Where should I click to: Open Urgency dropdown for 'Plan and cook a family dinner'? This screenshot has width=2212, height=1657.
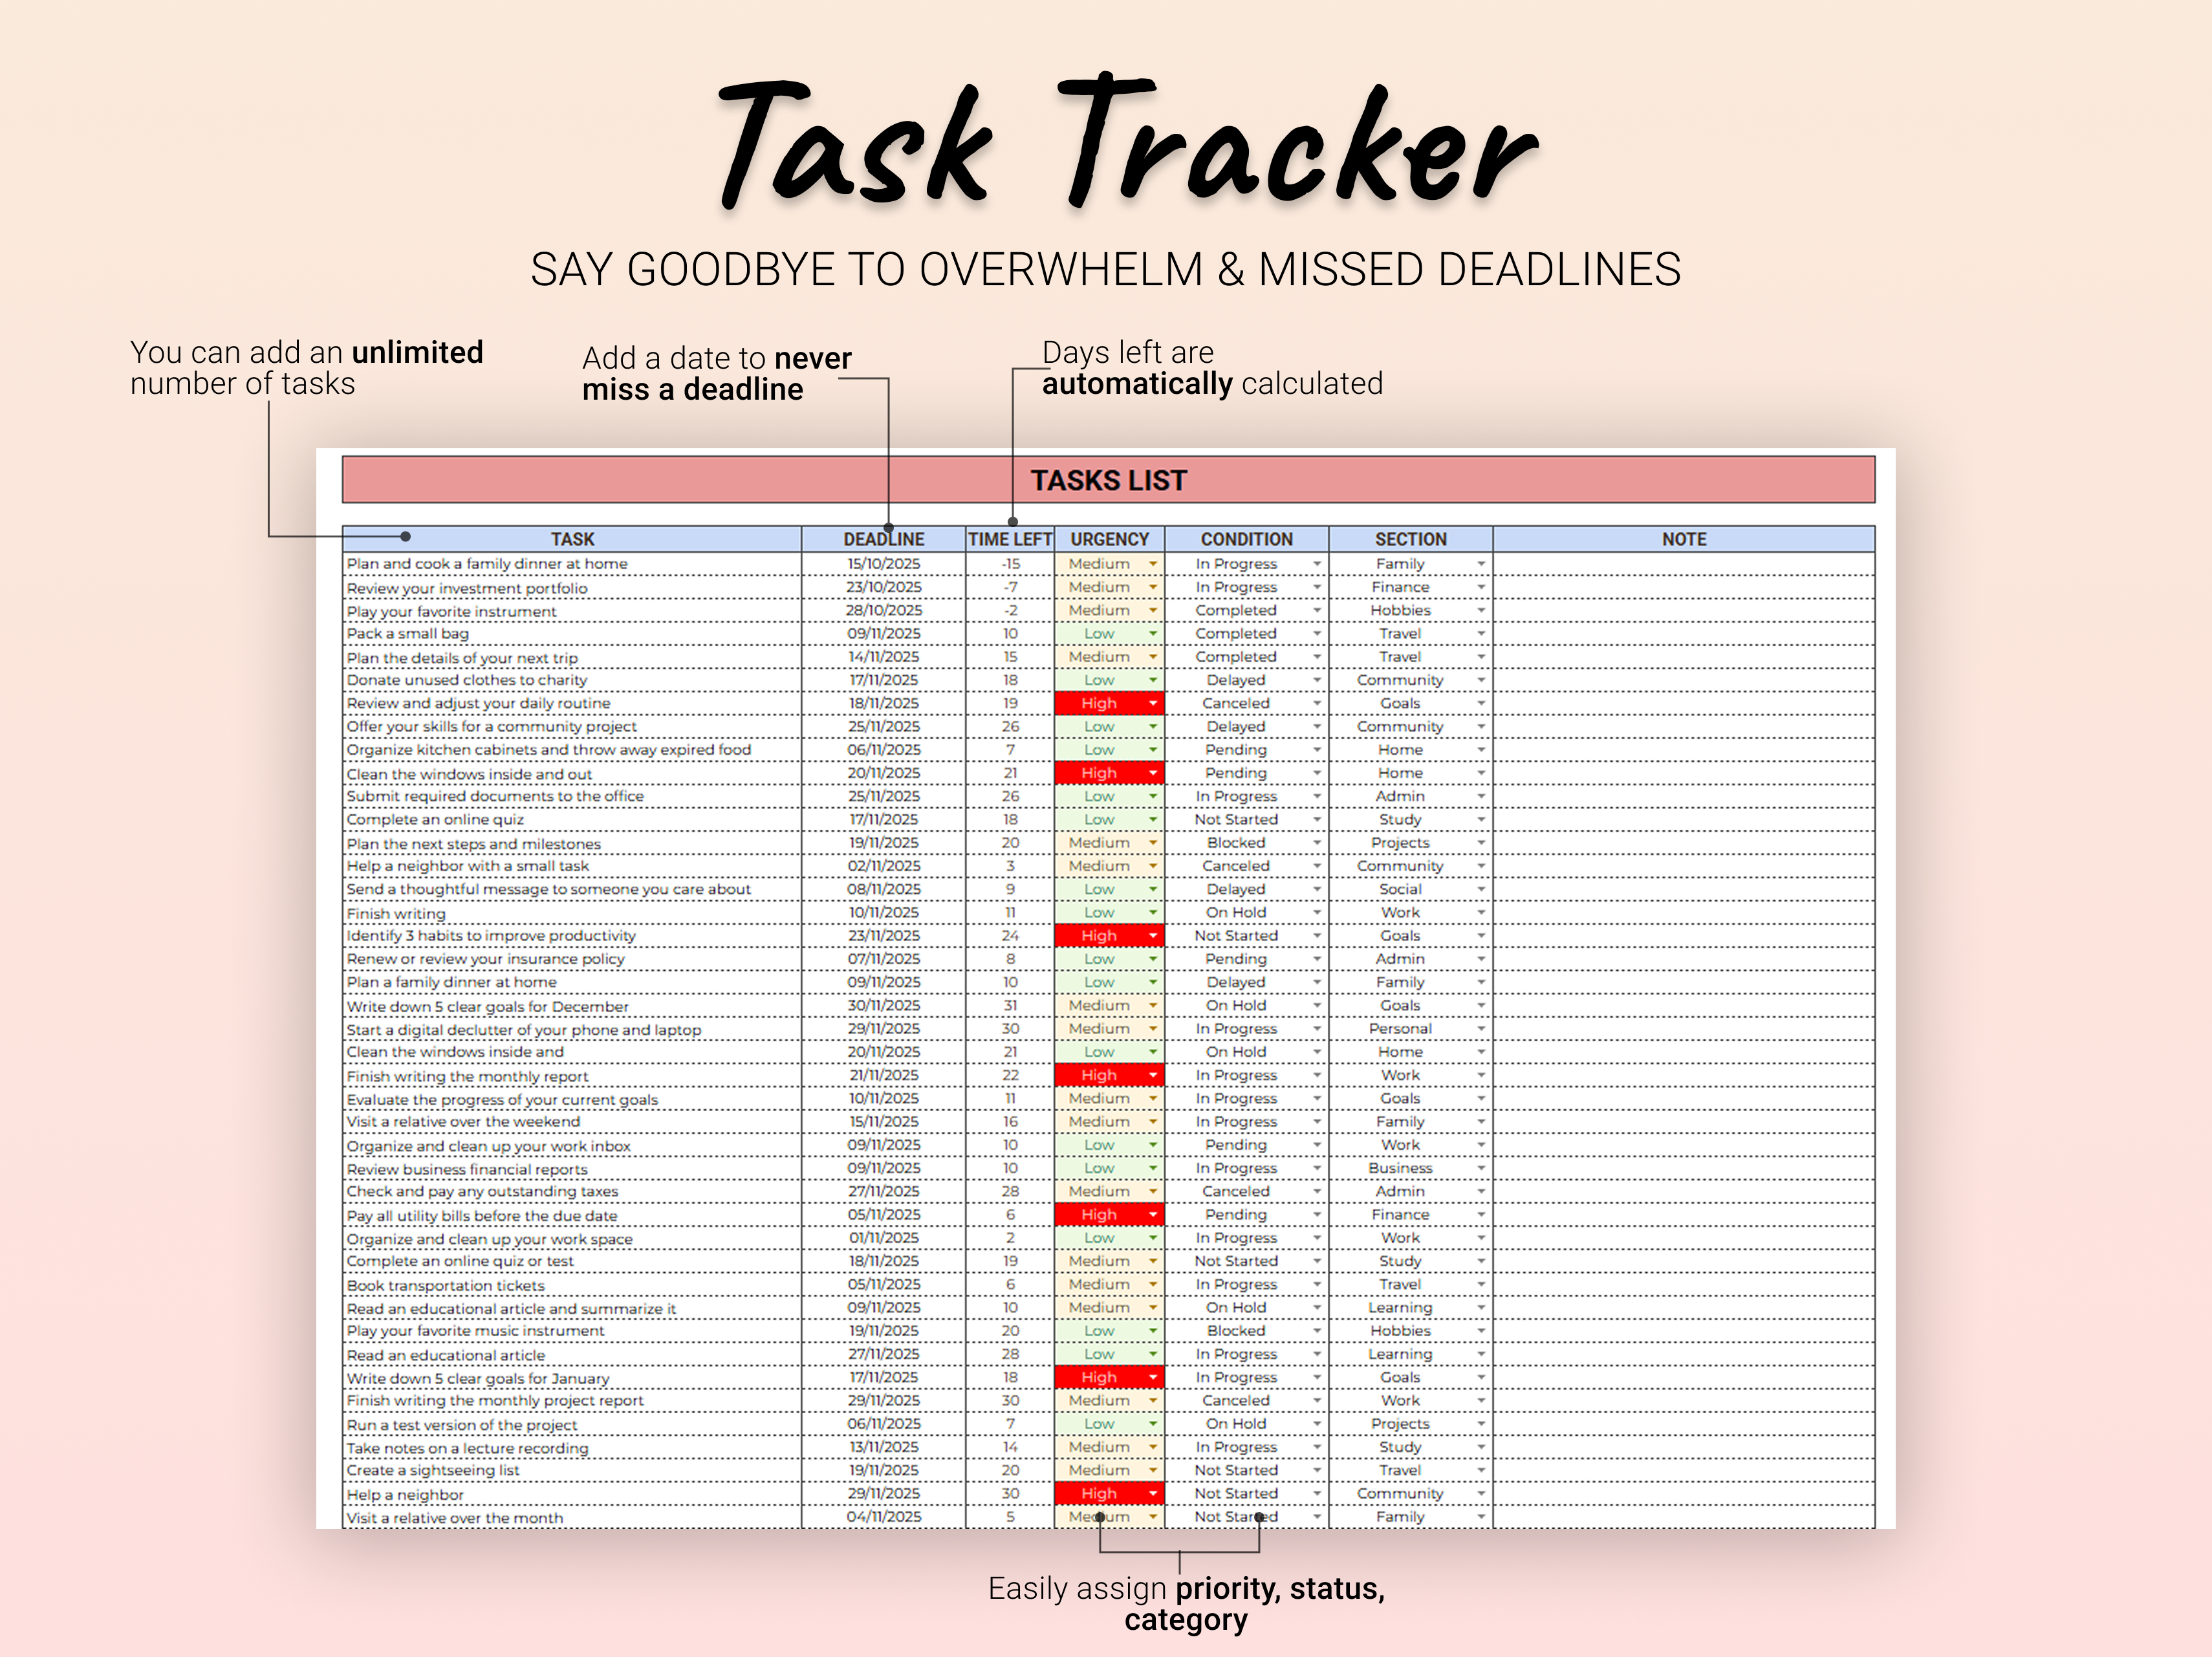pyautogui.click(x=1153, y=563)
